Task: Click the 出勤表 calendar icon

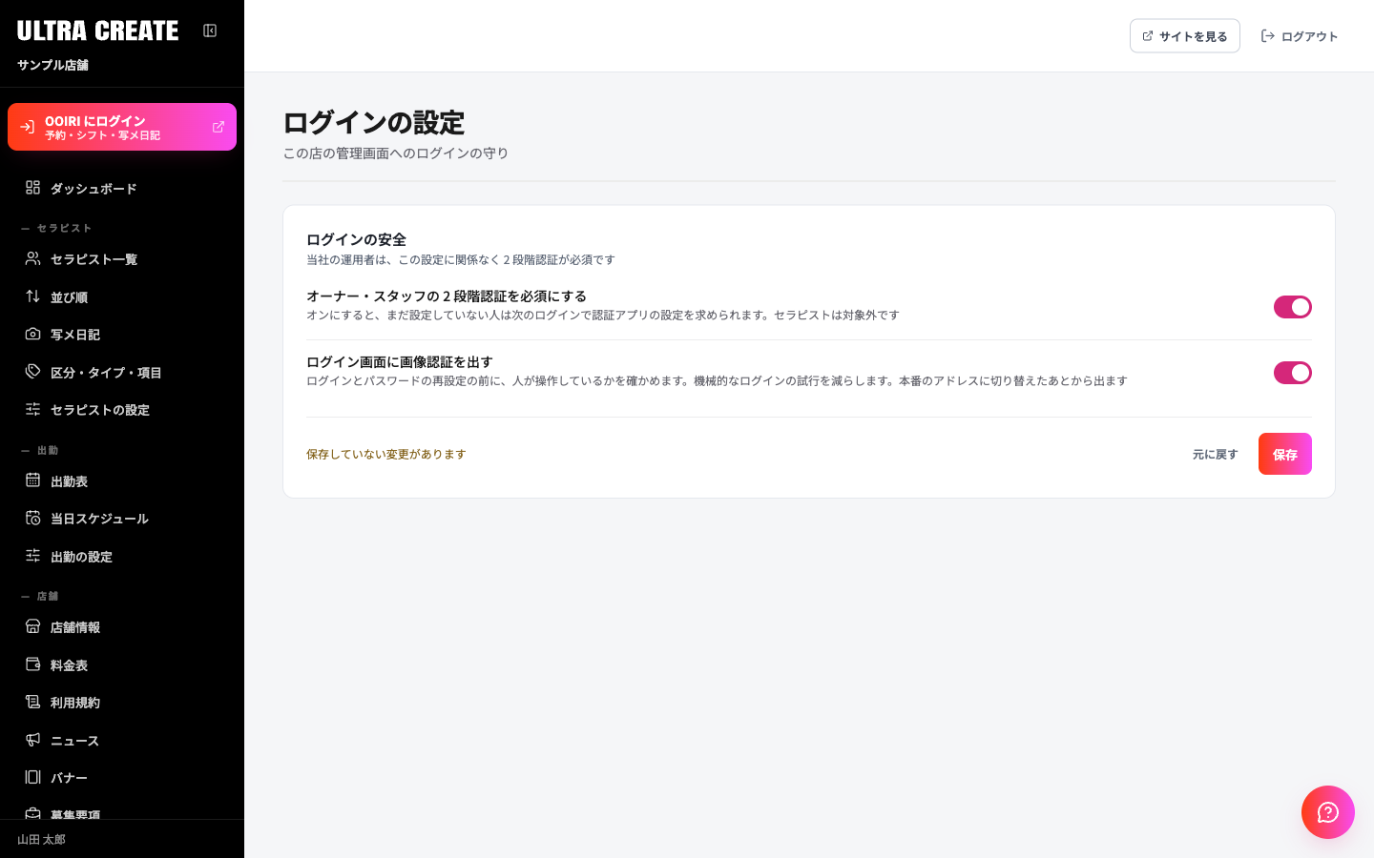Action: coord(32,480)
